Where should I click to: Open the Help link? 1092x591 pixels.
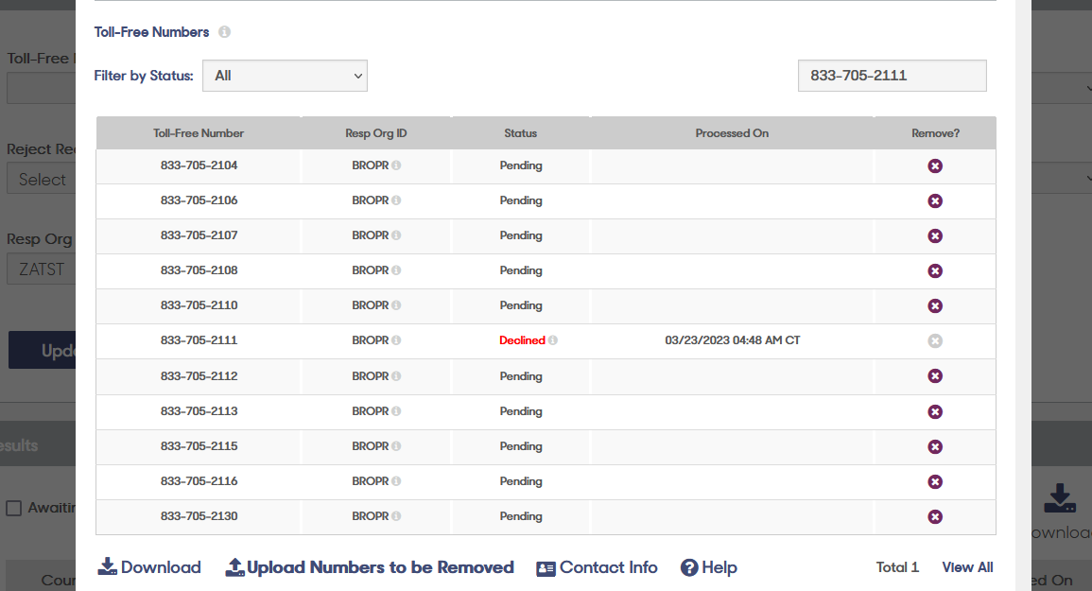[709, 568]
